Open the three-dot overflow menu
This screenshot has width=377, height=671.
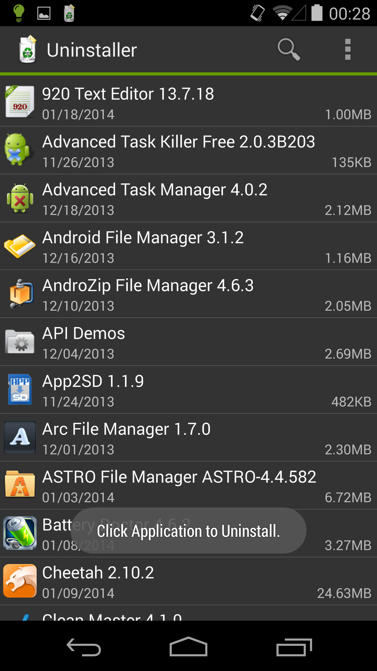[347, 50]
